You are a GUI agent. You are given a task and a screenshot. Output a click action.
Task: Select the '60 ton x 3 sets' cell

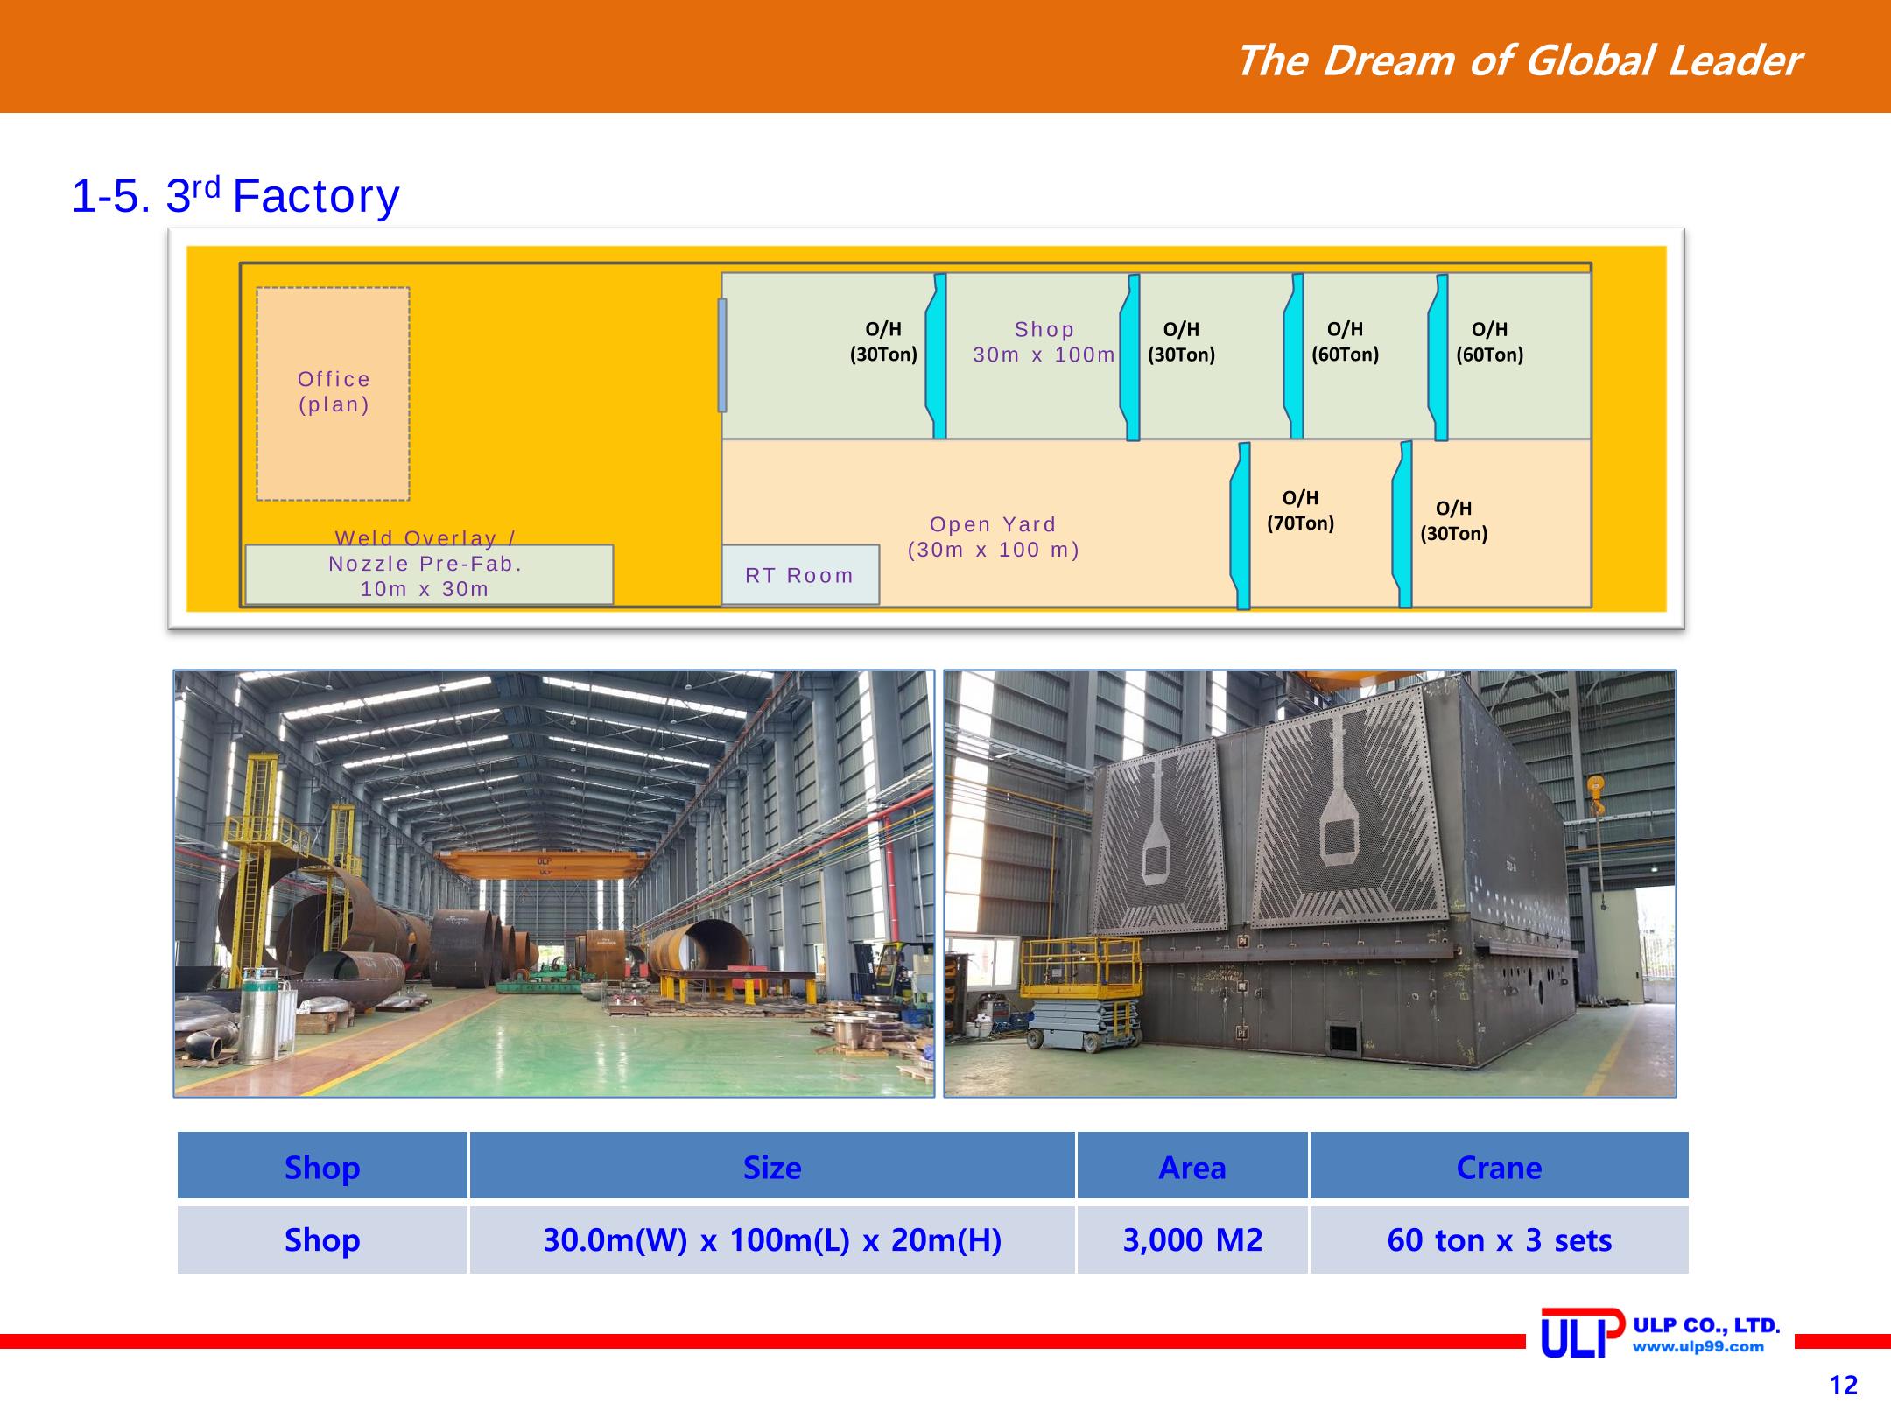[x=1500, y=1239]
